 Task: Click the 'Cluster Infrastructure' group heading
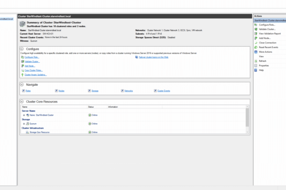(33, 128)
